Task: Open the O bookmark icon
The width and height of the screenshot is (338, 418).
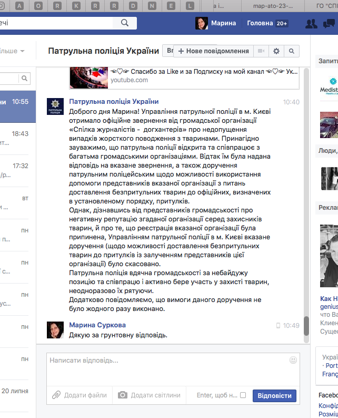Action: pyautogui.click(x=38, y=6)
